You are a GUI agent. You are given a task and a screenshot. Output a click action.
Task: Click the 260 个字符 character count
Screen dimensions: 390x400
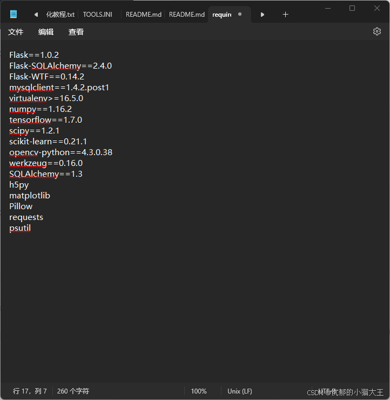(x=73, y=391)
